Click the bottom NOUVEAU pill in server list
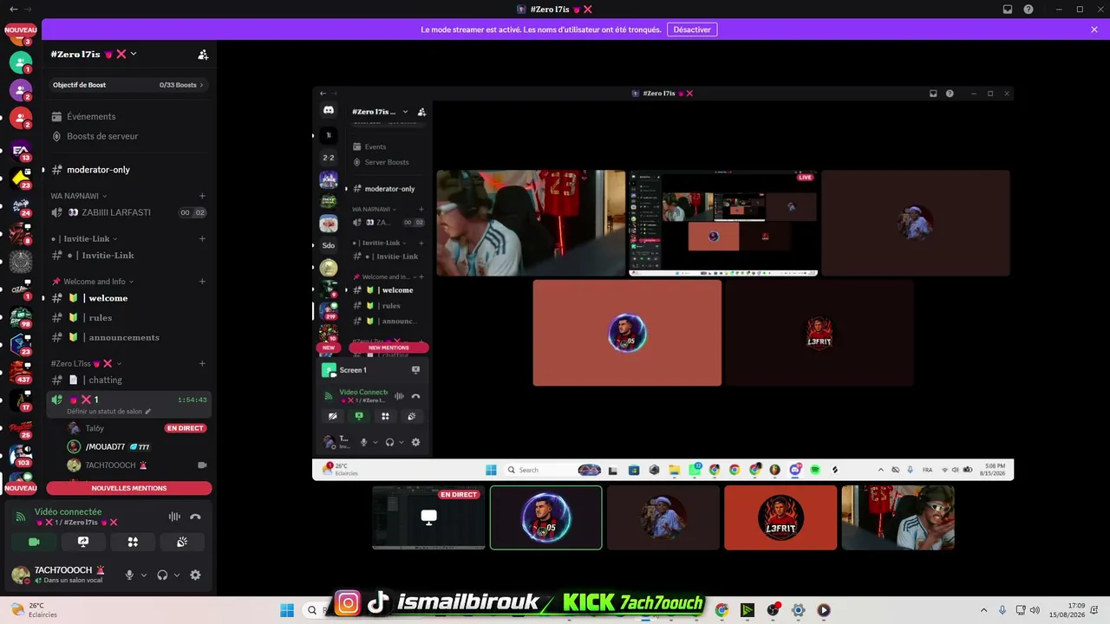Viewport: 1110px width, 624px height. pos(21,488)
